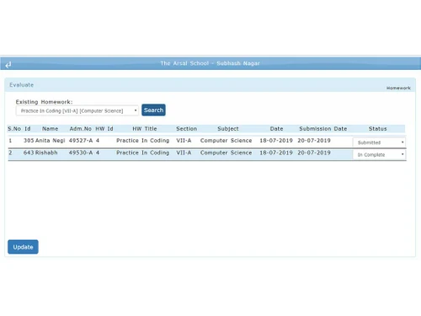Image resolution: width=421 pixels, height=316 pixels.
Task: Click the Section column header
Action: tap(187, 129)
